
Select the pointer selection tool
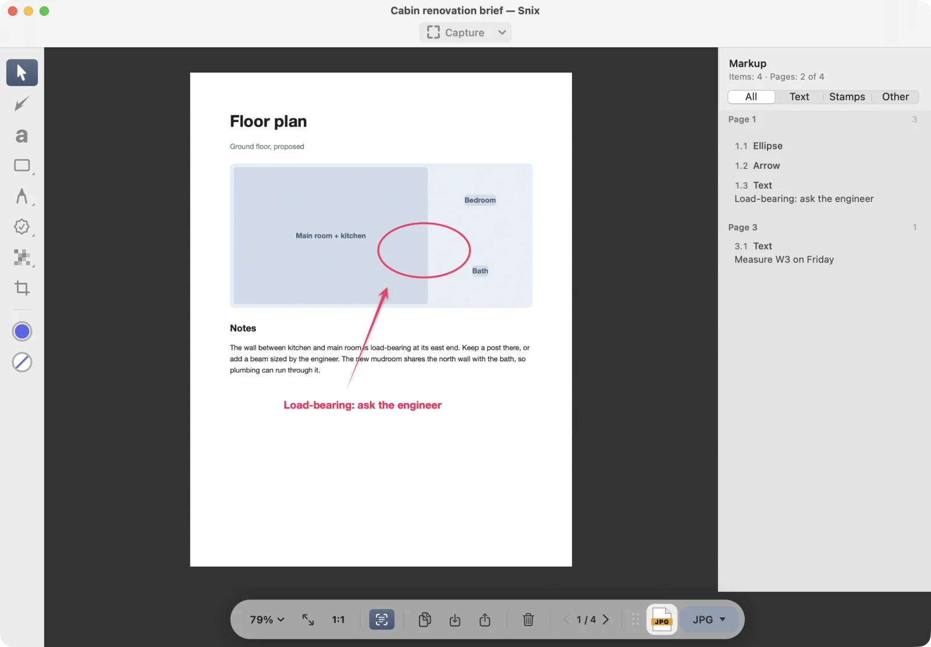[x=22, y=73]
